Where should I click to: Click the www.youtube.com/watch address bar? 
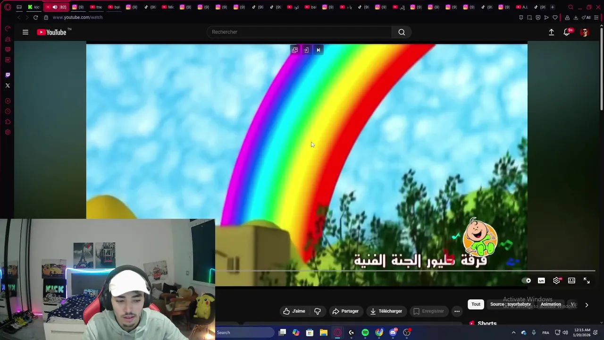[x=77, y=17]
